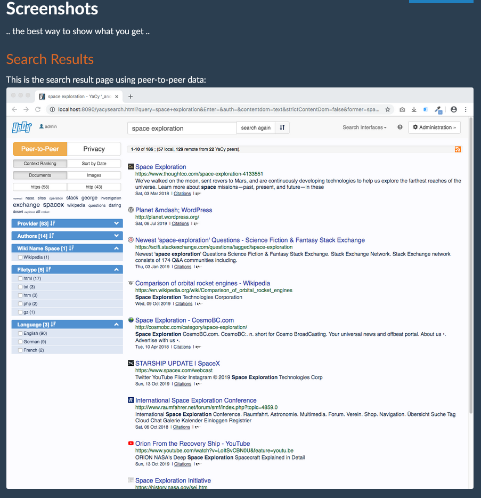Check the txt (3) filetype checkbox
This screenshot has width=481, height=498.
click(20, 287)
